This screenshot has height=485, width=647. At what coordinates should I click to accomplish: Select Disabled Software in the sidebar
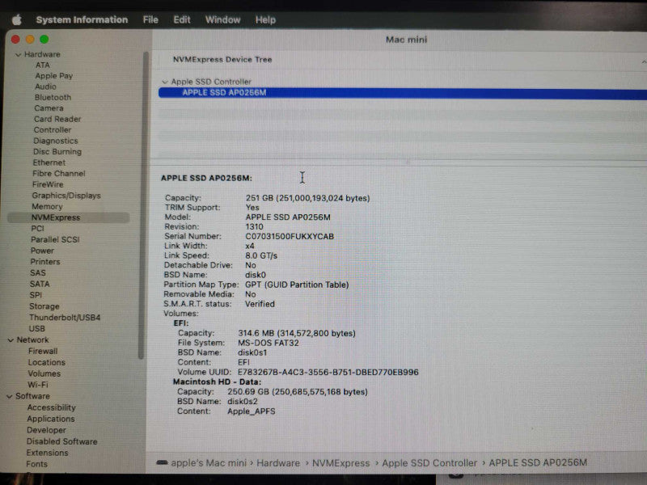click(62, 441)
